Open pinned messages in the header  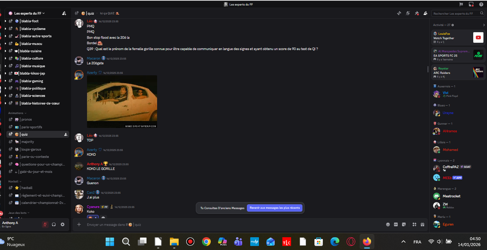click(x=417, y=13)
